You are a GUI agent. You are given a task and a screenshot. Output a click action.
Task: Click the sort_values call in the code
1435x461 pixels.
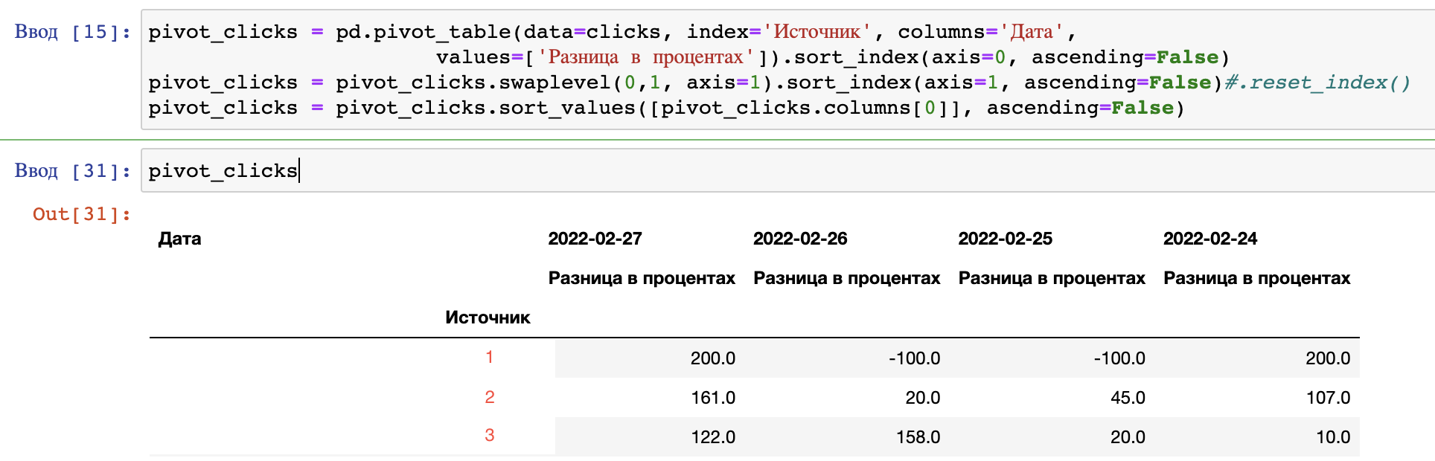566,108
